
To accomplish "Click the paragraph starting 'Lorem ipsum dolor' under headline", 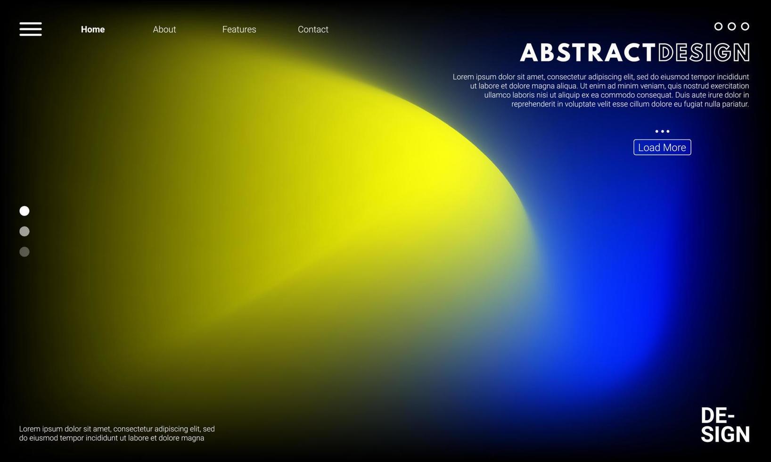I will [601, 91].
